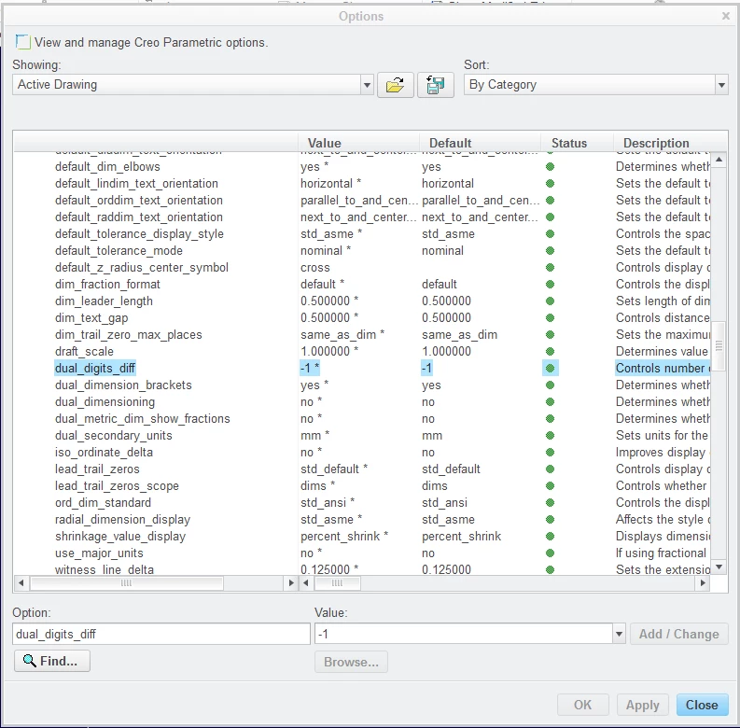The image size is (740, 728).
Task: Select the shrinkage_value_display option
Action: (120, 537)
